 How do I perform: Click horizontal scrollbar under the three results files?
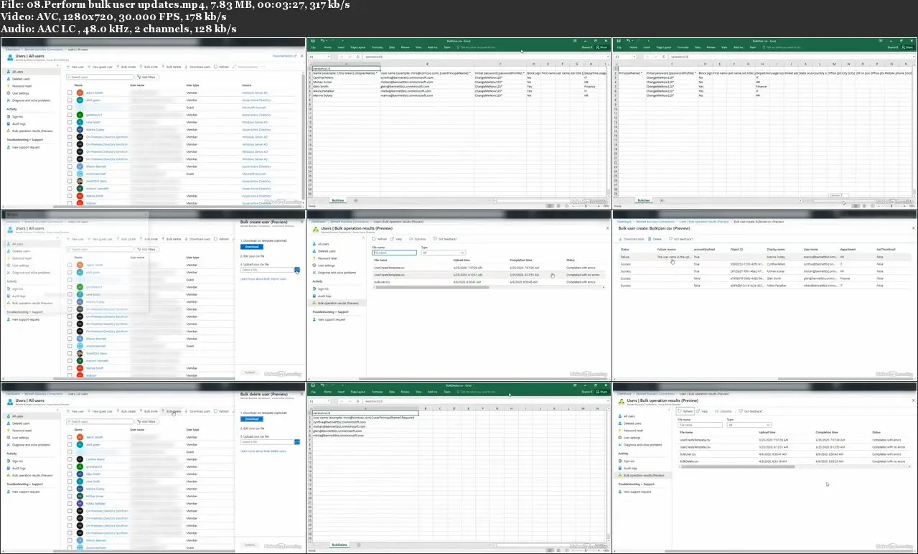[x=490, y=288]
